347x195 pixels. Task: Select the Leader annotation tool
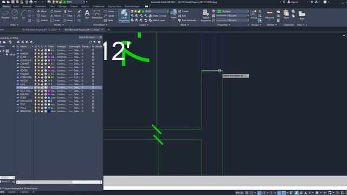pyautogui.click(x=110, y=16)
